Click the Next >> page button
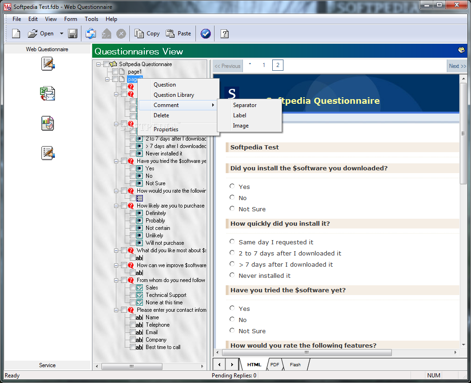471x383 pixels. coord(457,66)
